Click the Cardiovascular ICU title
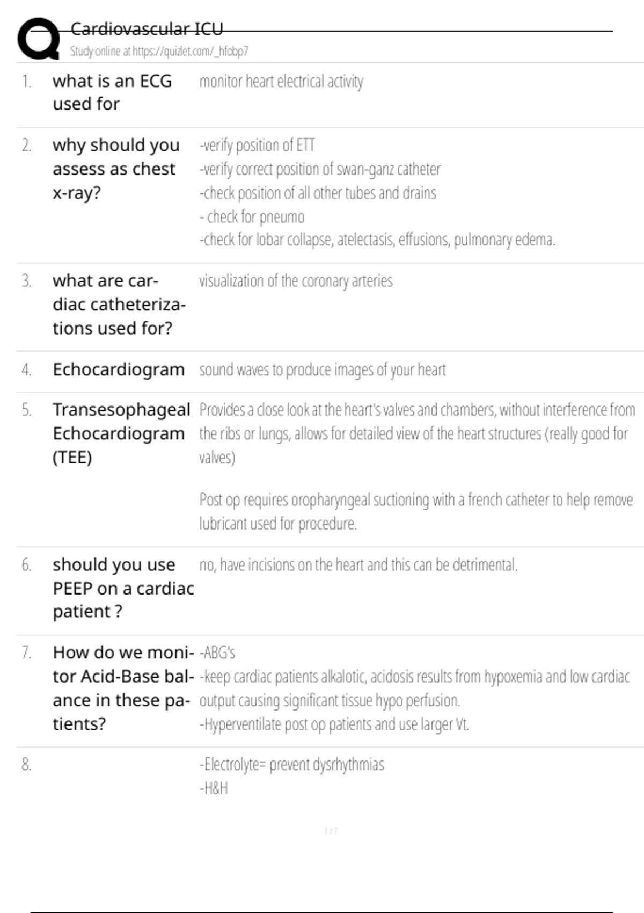 click(x=147, y=29)
